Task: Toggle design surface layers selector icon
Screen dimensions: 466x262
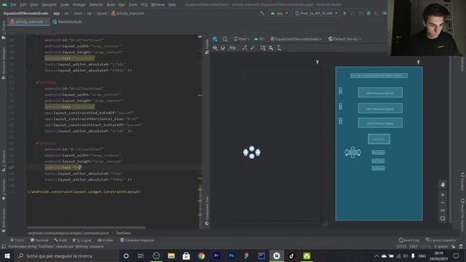Action: point(215,39)
